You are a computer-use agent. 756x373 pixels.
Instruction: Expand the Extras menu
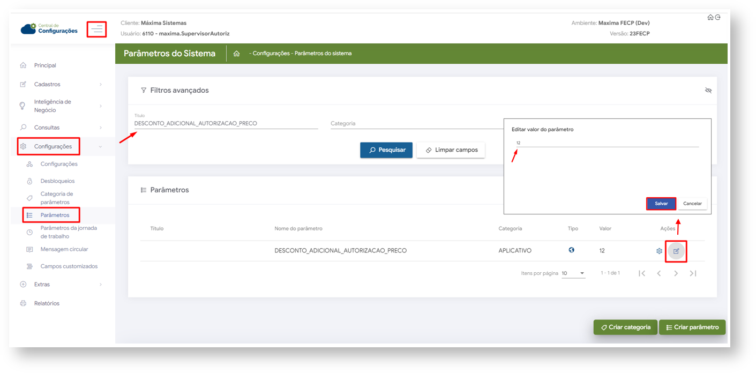coord(62,285)
